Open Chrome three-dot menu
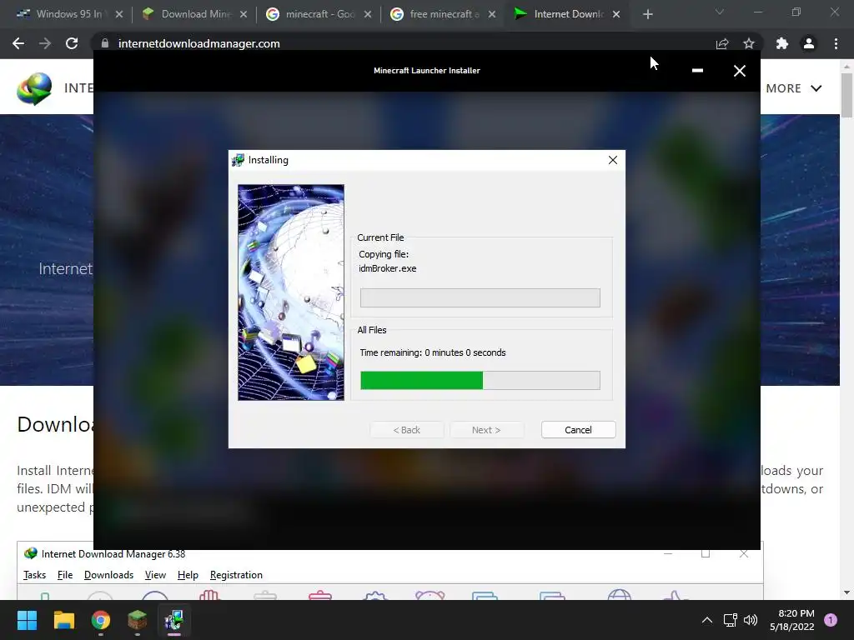Image resolution: width=854 pixels, height=640 pixels. tap(836, 43)
